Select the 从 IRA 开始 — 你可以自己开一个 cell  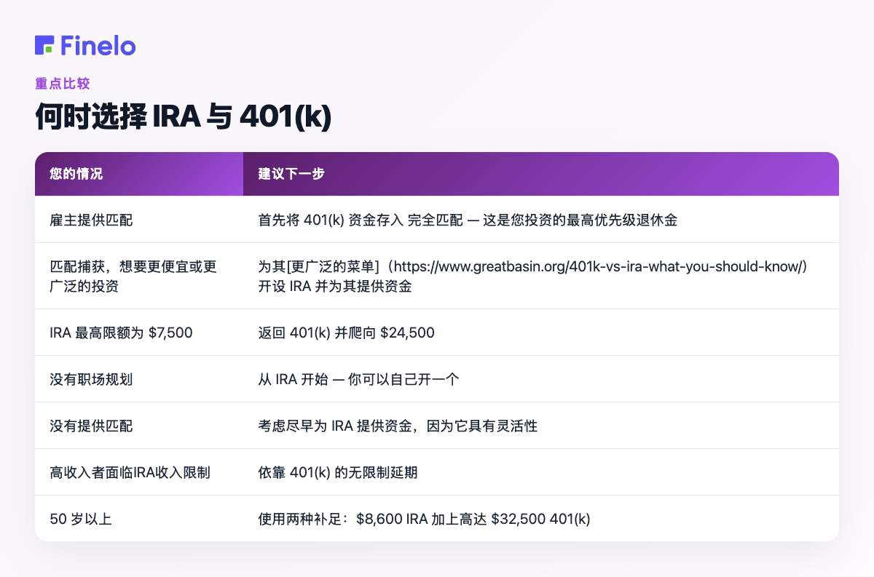tap(541, 379)
